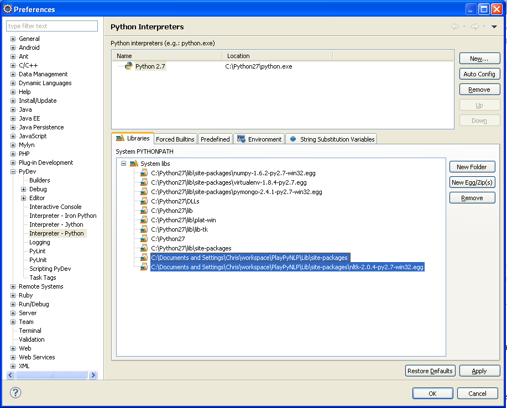Click the Restore Defaults button
The height and width of the screenshot is (408, 507).
(430, 371)
